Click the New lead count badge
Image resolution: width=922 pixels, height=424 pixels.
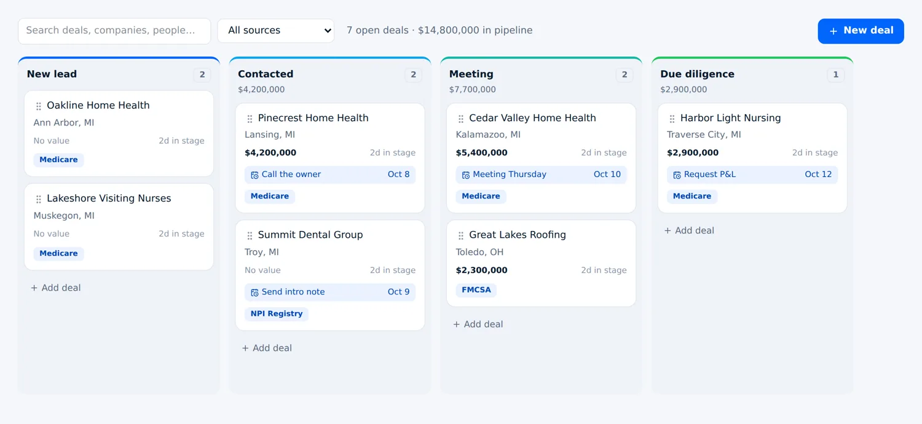tap(202, 75)
